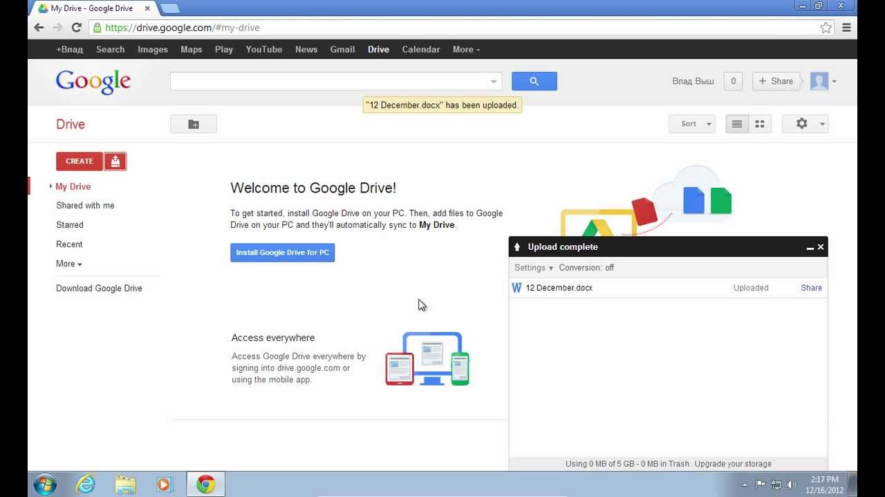The image size is (885, 497).
Task: Click Drive in Google bar
Action: (378, 50)
